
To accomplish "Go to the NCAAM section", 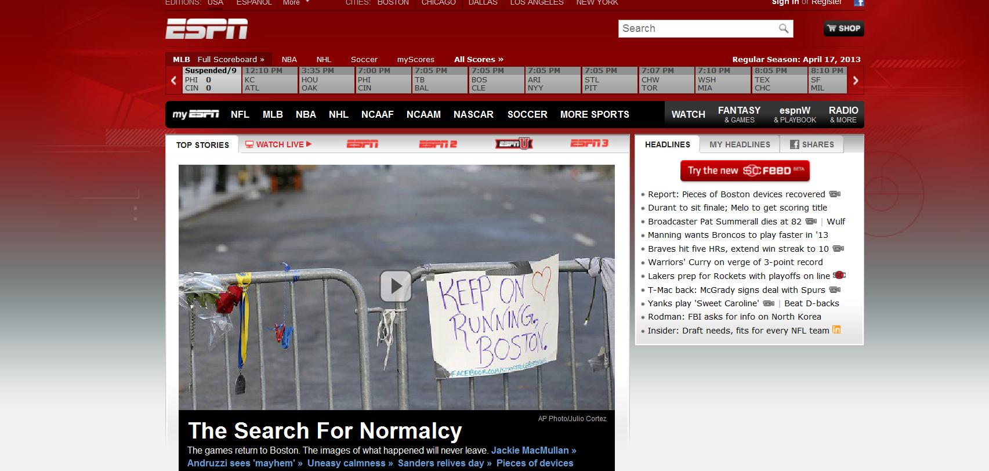I will [423, 114].
